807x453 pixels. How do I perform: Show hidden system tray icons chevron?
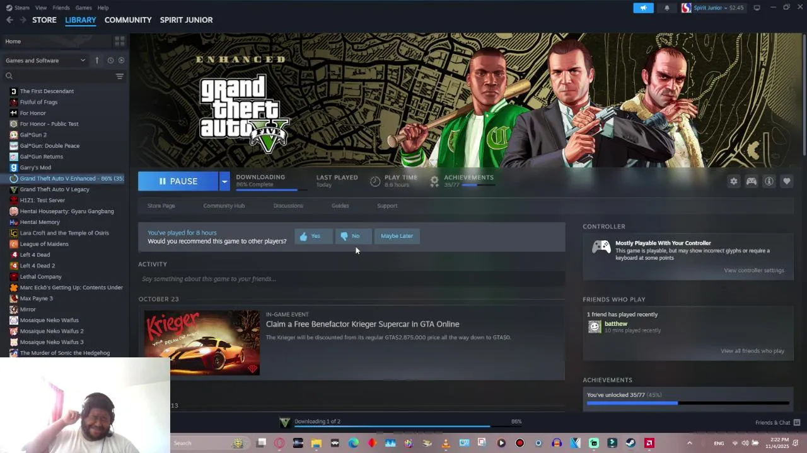(689, 443)
